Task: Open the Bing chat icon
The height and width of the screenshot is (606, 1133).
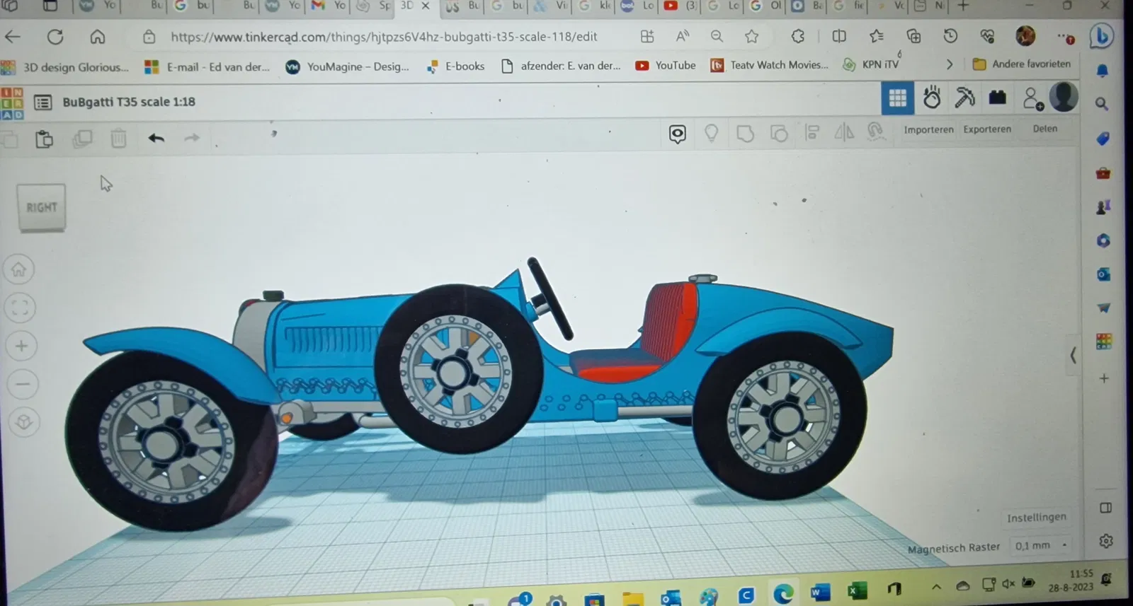Action: coord(1101,36)
